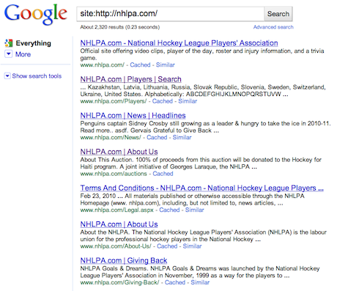
Task: Open the More filter options
Action: click(23, 54)
